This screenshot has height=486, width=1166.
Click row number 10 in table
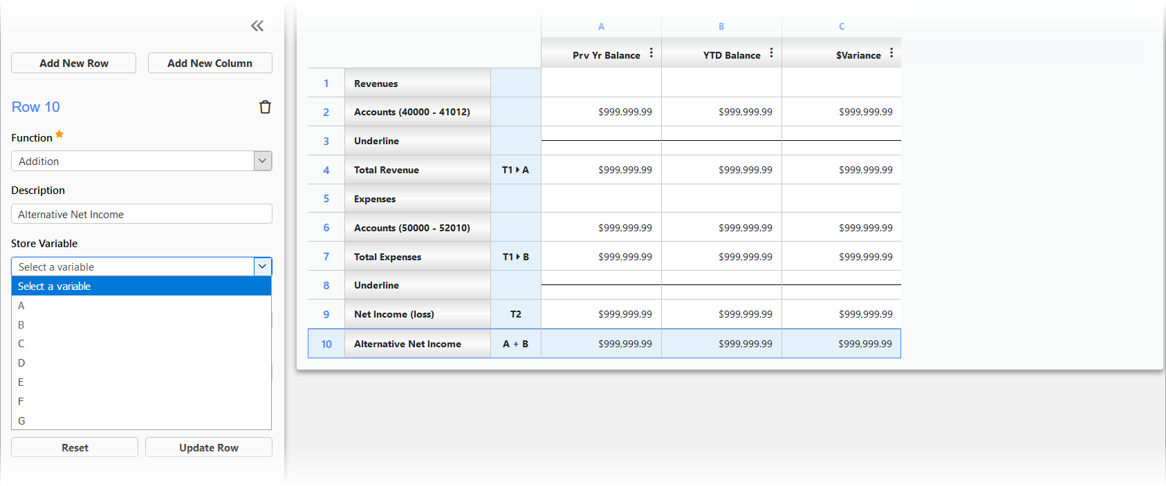(x=326, y=344)
